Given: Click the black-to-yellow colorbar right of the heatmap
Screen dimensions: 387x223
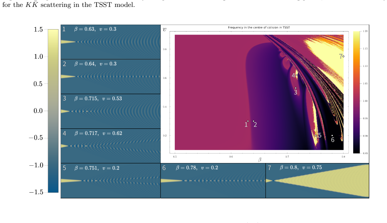Looking at the screenshot, I should [x=357, y=92].
